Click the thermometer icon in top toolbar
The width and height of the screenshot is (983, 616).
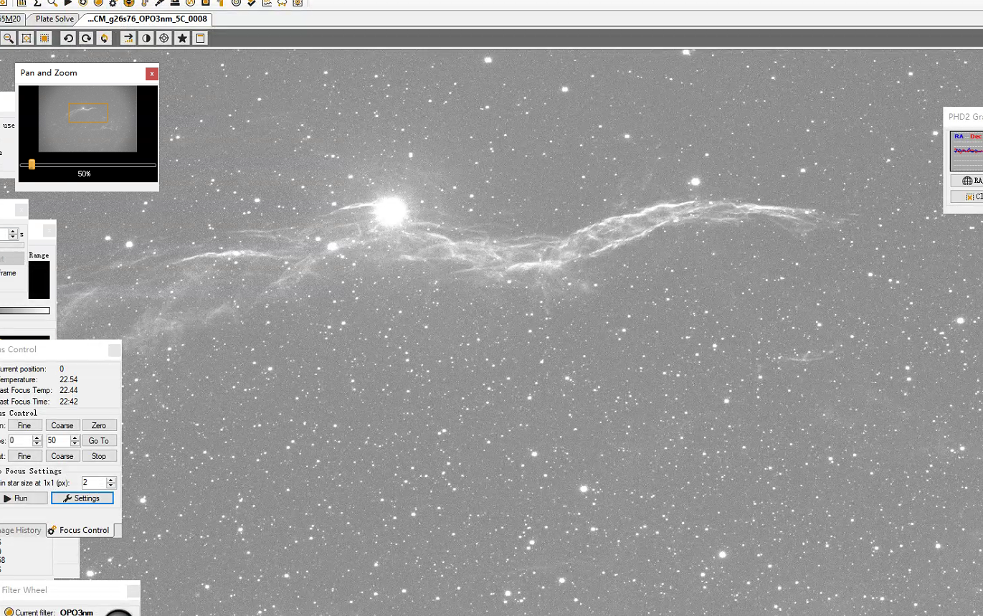[145, 3]
